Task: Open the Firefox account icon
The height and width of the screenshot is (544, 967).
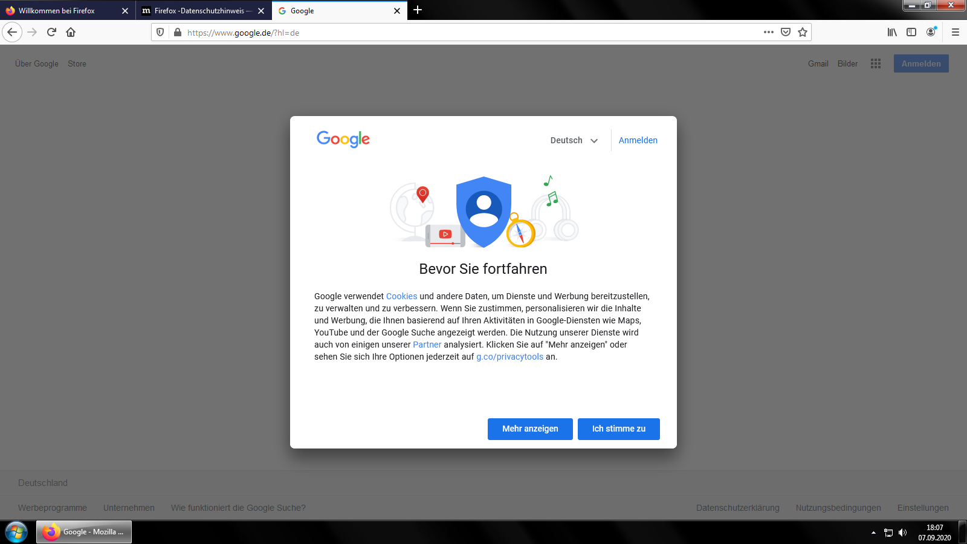Action: coord(931,32)
